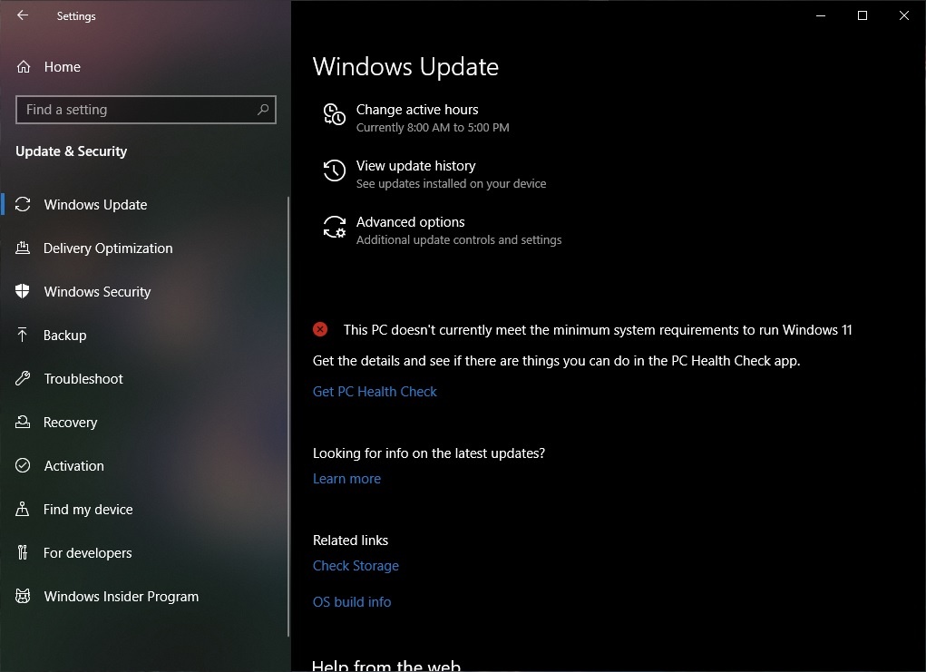Viewport: 926px width, 672px height.
Task: Maximize the Settings window
Action: (863, 15)
